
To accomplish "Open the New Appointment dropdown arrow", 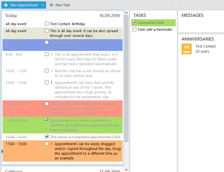I will pyautogui.click(x=43, y=5).
